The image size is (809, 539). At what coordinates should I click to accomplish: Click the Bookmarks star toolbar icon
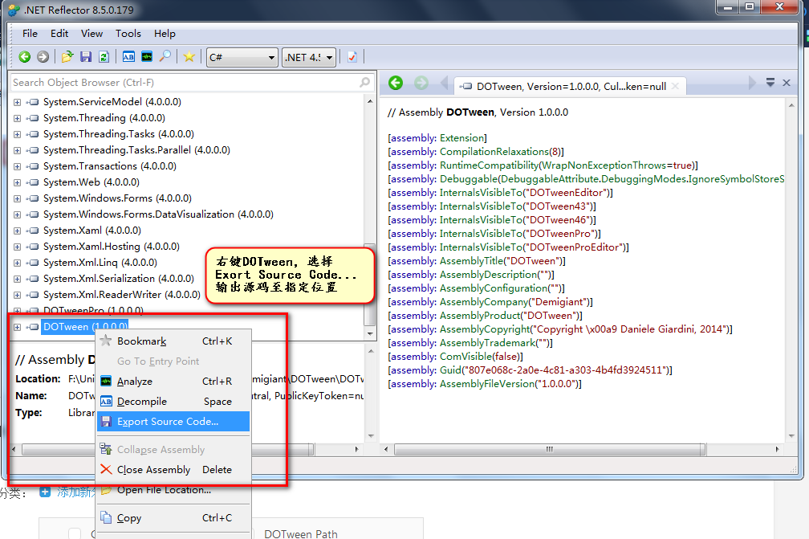pyautogui.click(x=189, y=57)
